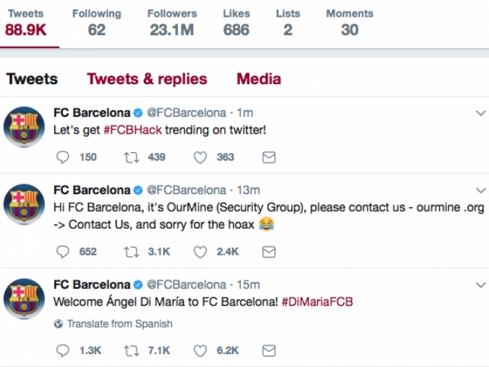Retweet the #FCBHack trending tweet

tap(131, 157)
